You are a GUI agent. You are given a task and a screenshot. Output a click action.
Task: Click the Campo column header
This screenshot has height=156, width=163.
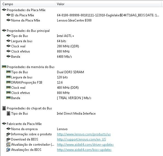(28, 4)
